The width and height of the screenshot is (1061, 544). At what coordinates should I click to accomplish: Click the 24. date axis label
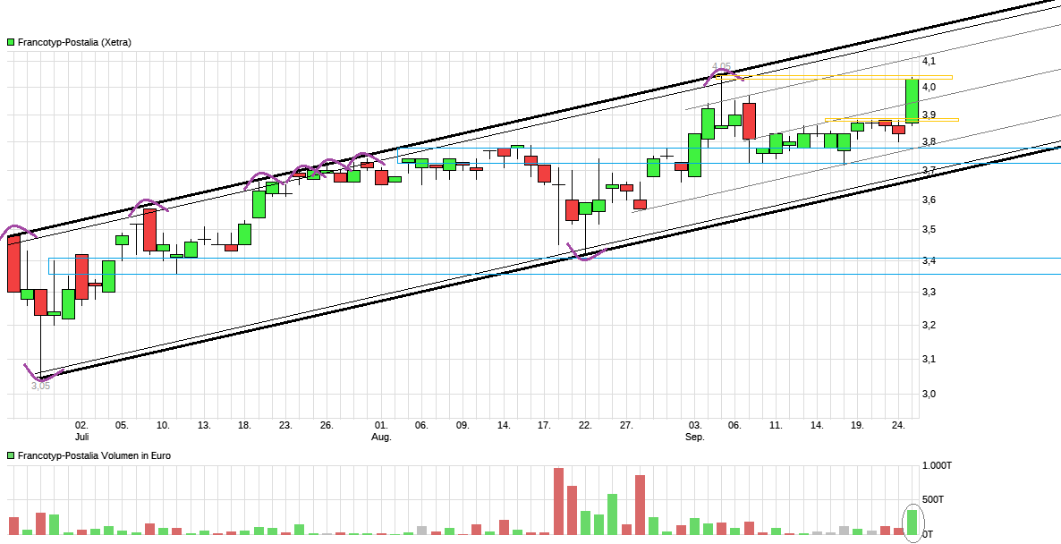point(898,426)
